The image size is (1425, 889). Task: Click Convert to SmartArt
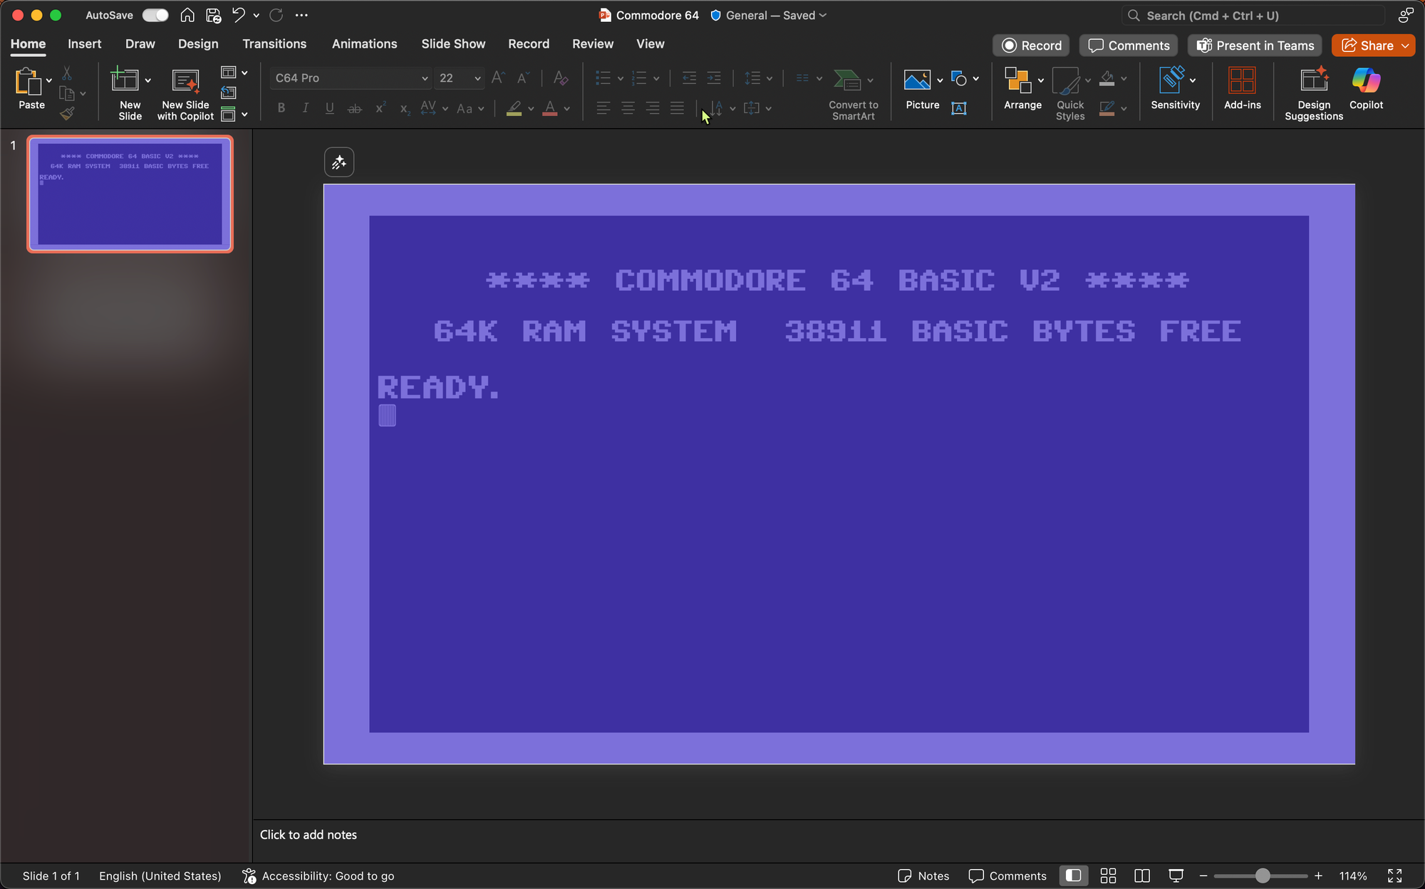[x=853, y=94]
